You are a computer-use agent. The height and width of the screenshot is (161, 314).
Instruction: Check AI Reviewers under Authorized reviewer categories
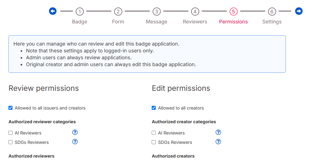[10, 133]
